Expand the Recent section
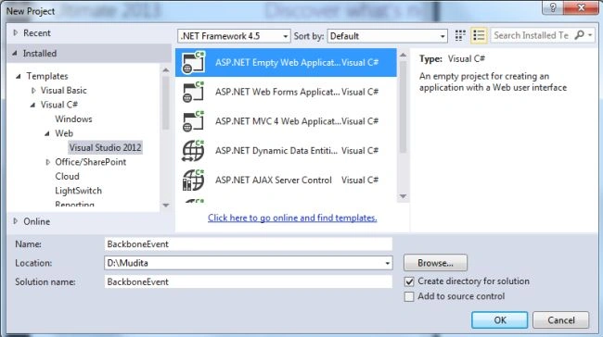 [16, 33]
